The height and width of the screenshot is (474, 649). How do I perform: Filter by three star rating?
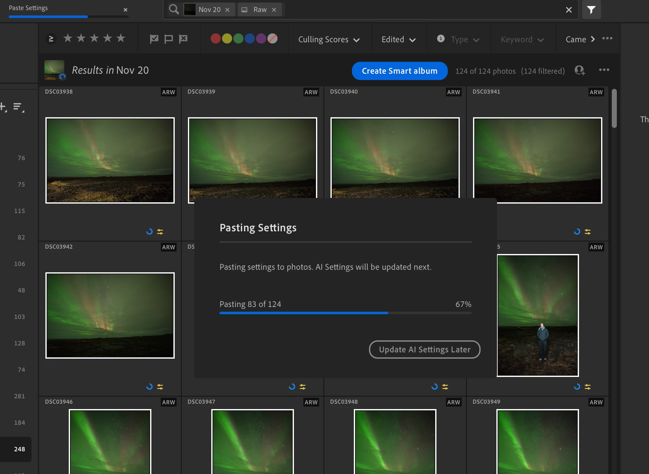tap(94, 38)
